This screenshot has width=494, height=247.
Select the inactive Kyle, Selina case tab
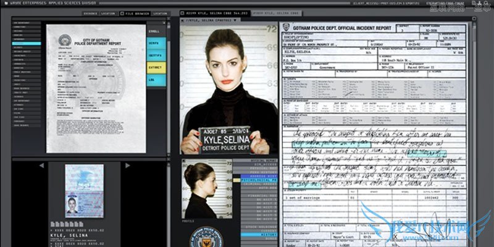(276, 13)
